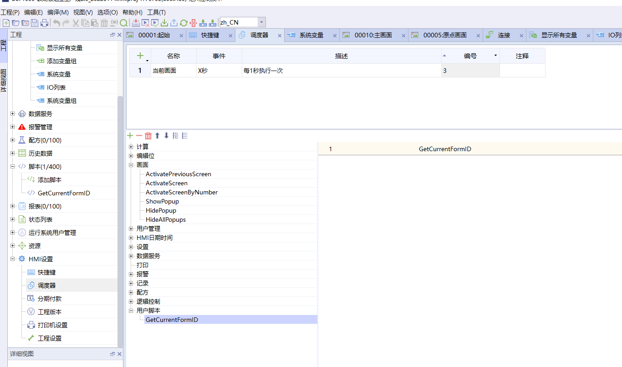This screenshot has height=367, width=622.
Task: Click the Print toolbar icon
Action: 44,23
